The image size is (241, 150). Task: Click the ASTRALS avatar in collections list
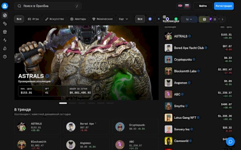(x=168, y=36)
